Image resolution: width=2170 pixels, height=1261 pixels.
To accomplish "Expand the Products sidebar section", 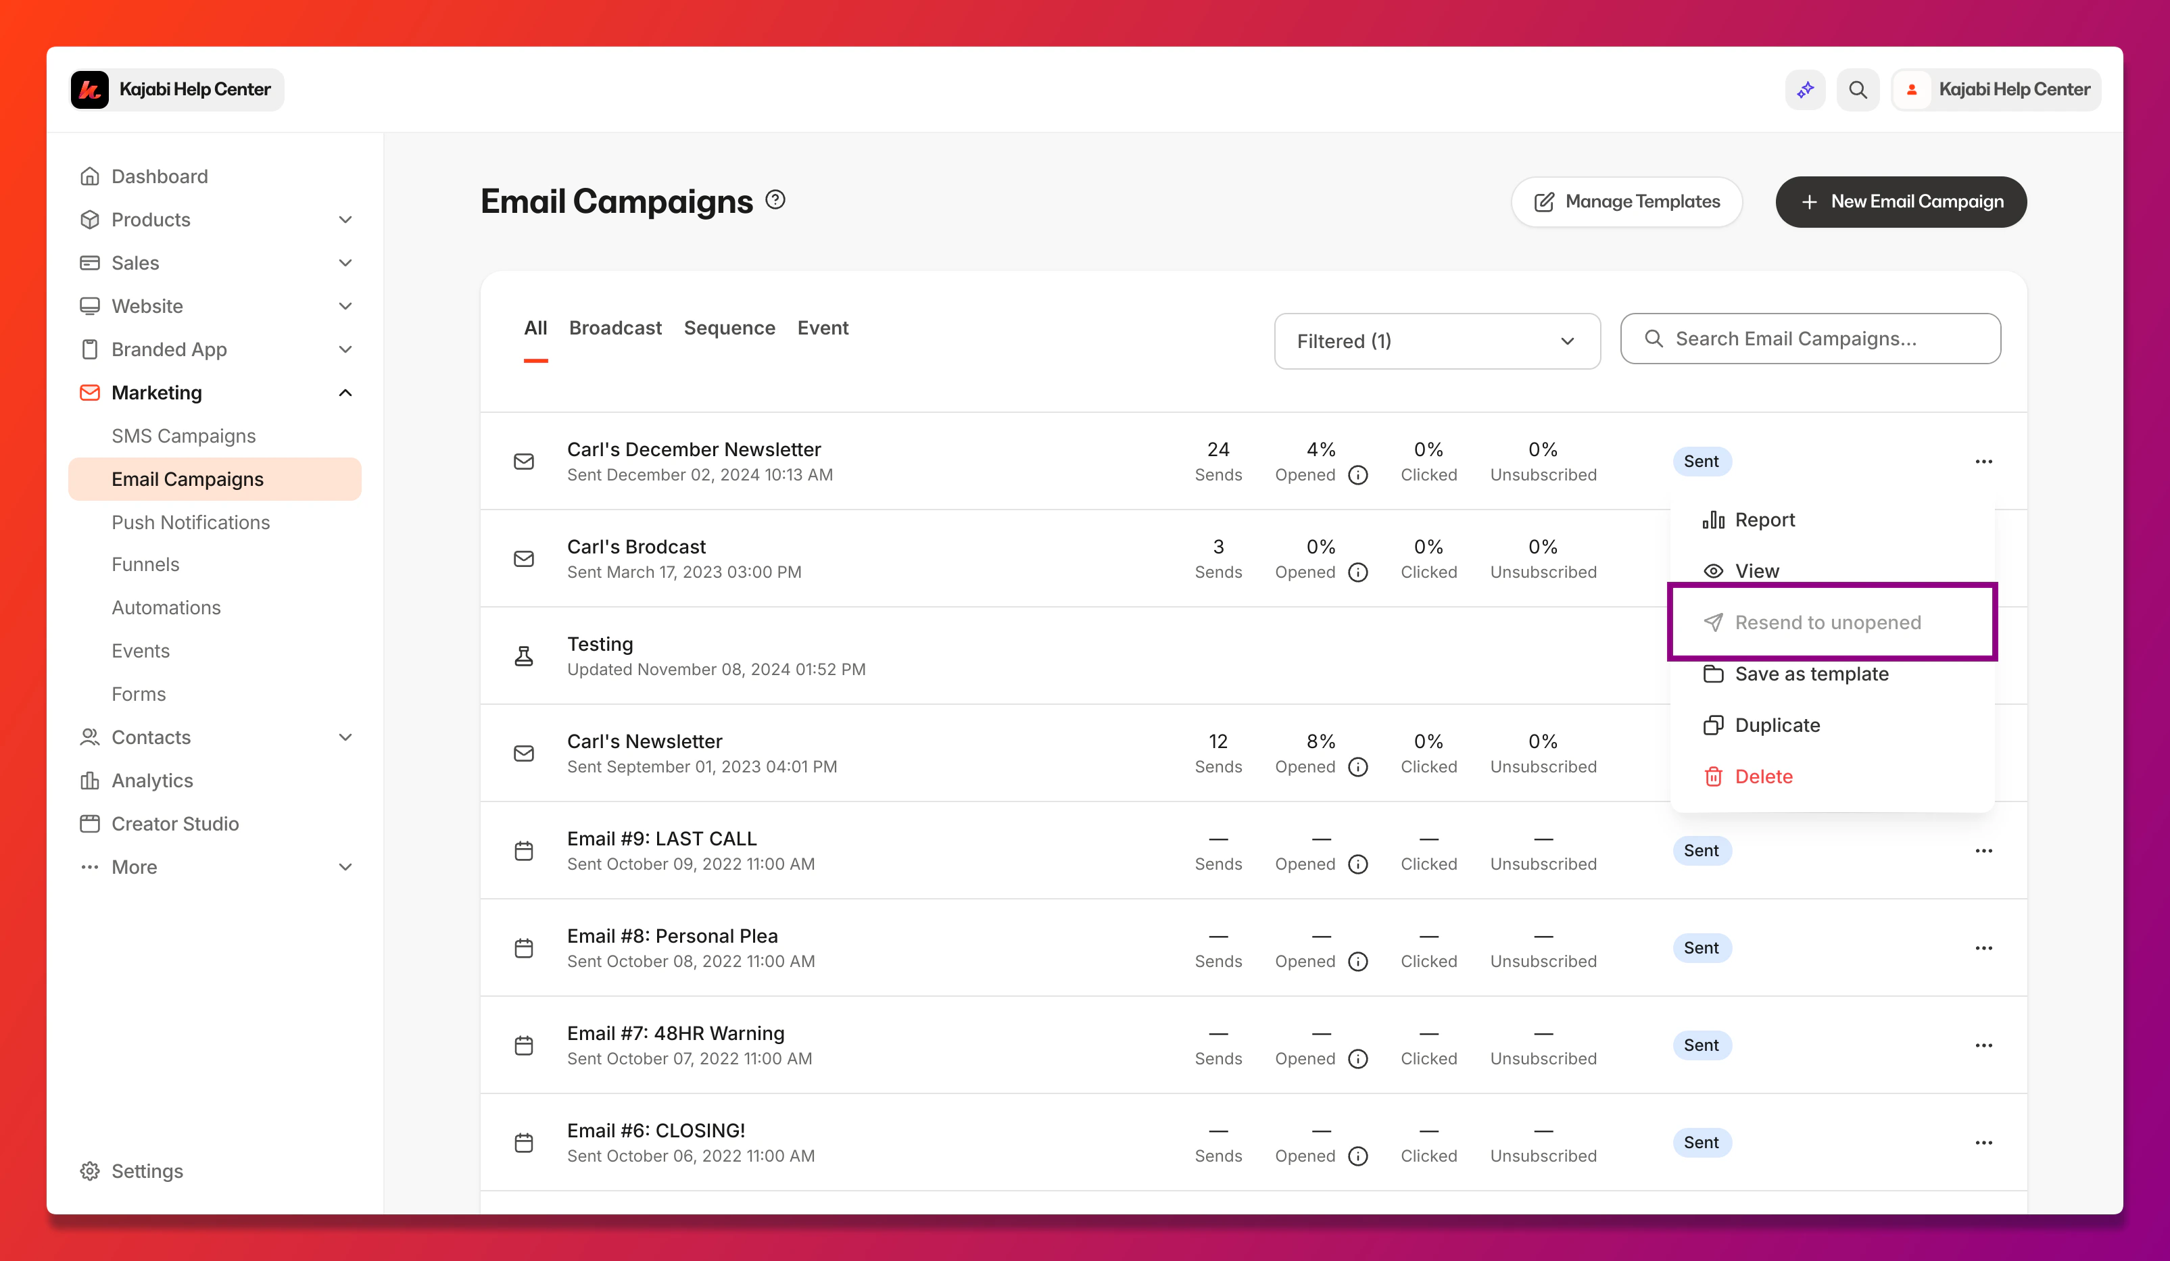I will (345, 220).
